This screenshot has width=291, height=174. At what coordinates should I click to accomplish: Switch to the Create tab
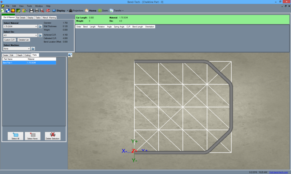click(x=5, y=55)
